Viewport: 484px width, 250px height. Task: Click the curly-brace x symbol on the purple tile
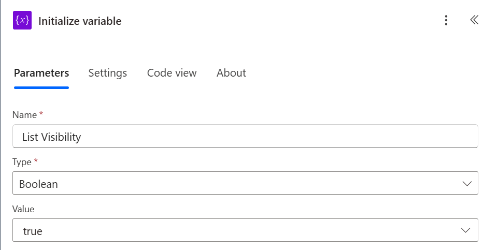[x=22, y=21]
